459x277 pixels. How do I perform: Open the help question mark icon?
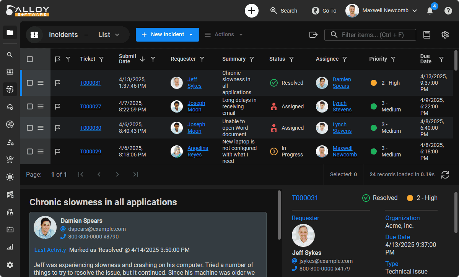(448, 11)
